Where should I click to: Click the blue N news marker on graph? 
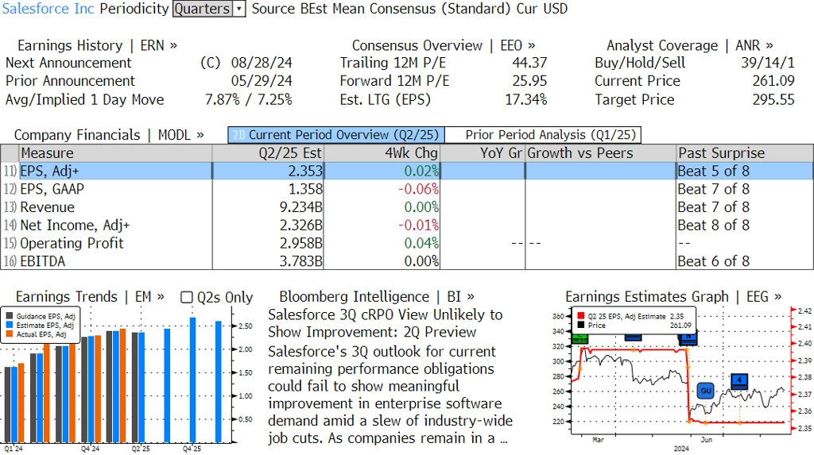688,337
